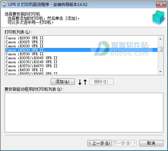Select Canon iR3570/iR4570 UFR II
The height and width of the screenshot is (151, 168).
[x=81, y=66]
